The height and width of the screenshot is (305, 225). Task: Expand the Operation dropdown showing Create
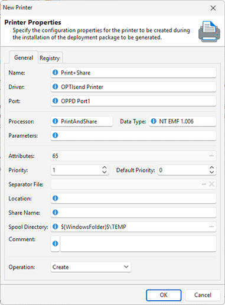click(91, 267)
